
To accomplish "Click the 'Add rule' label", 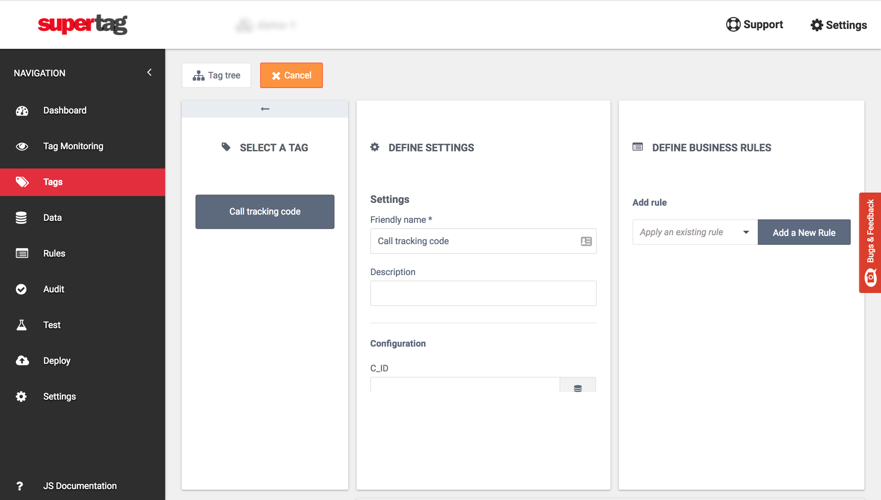I will 649,202.
